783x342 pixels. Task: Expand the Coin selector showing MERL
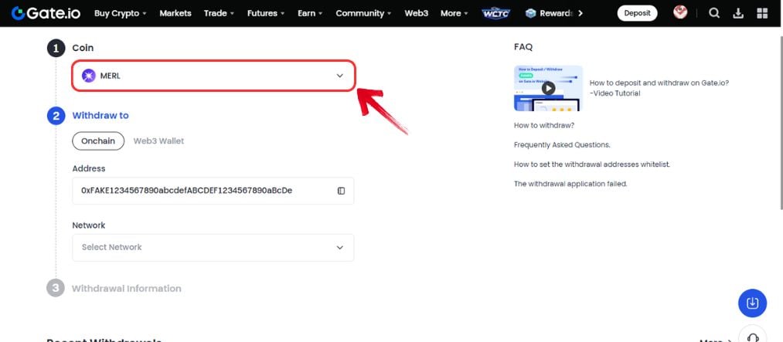(213, 76)
